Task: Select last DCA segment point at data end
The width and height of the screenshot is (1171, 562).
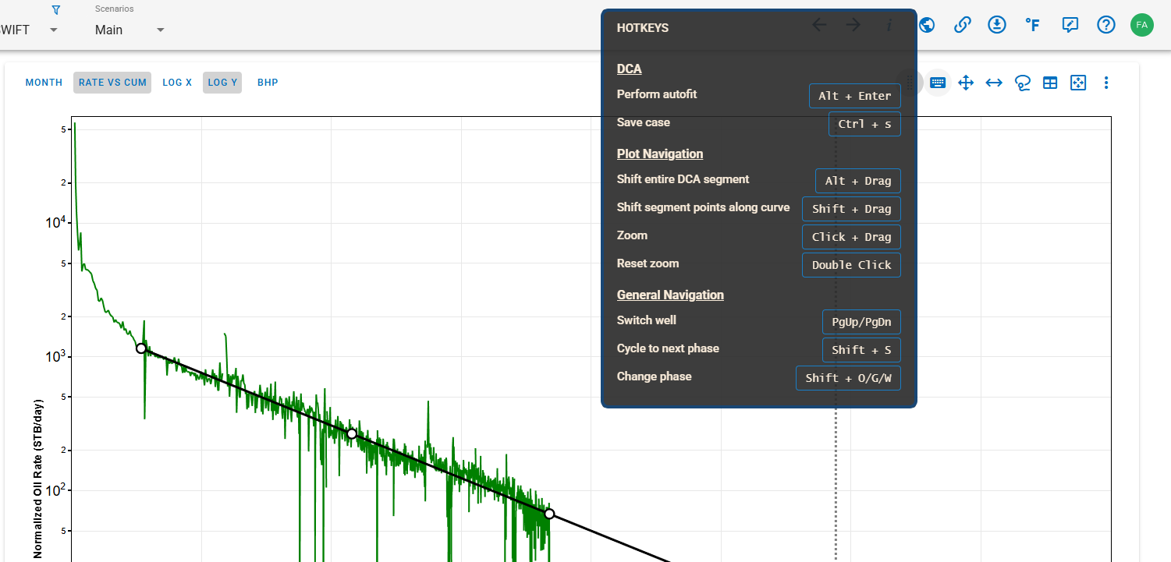Action: (549, 514)
